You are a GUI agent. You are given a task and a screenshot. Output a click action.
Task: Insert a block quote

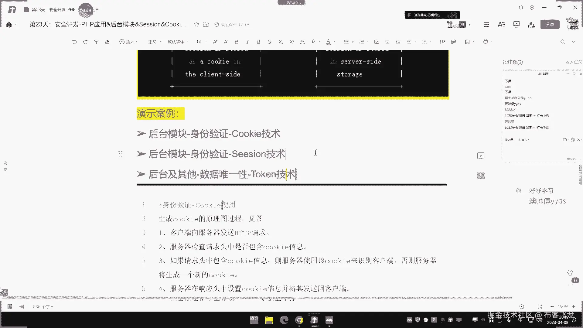coord(442,42)
